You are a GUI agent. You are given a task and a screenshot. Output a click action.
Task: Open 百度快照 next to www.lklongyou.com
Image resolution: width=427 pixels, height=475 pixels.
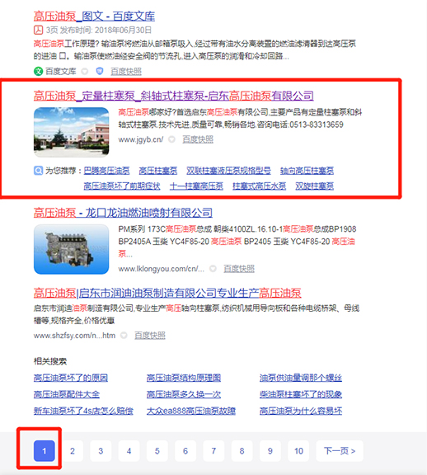coord(239,269)
